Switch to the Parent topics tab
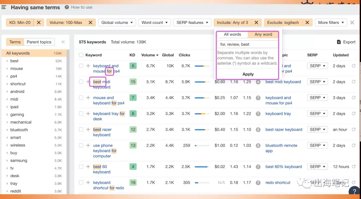Screen dimensions: 361x199 pyautogui.click(x=39, y=42)
